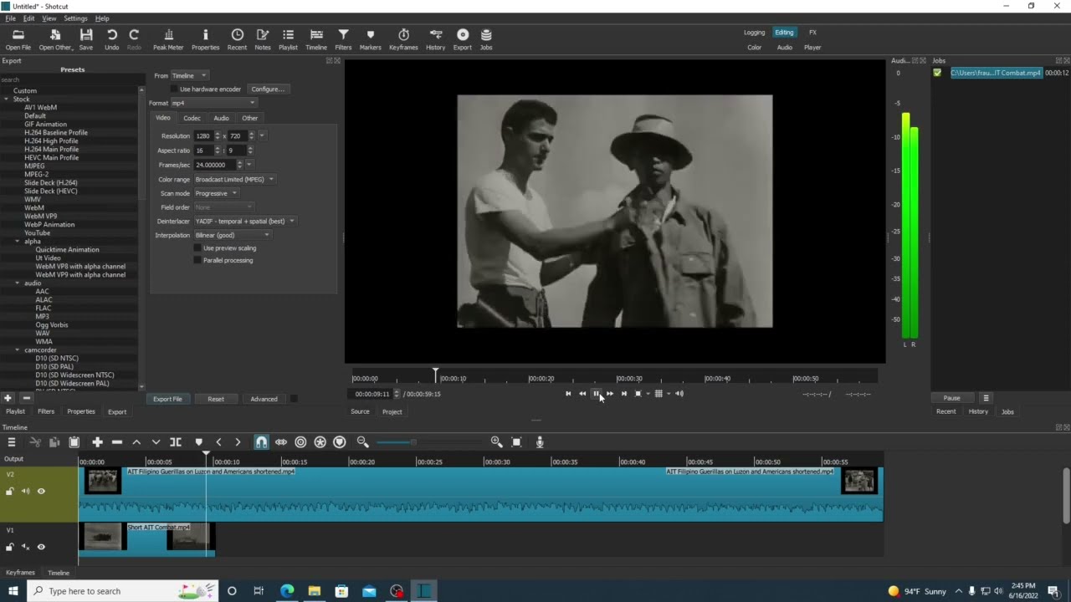Image resolution: width=1071 pixels, height=602 pixels.
Task: Open the Deinterlacer YADIF dropdown
Action: [x=244, y=221]
